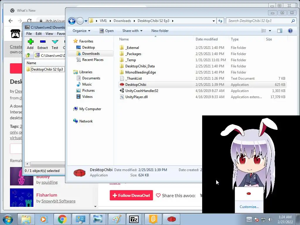Click Customize... in the tray popup
Viewport: 300px width, 225px height.
[x=249, y=207]
